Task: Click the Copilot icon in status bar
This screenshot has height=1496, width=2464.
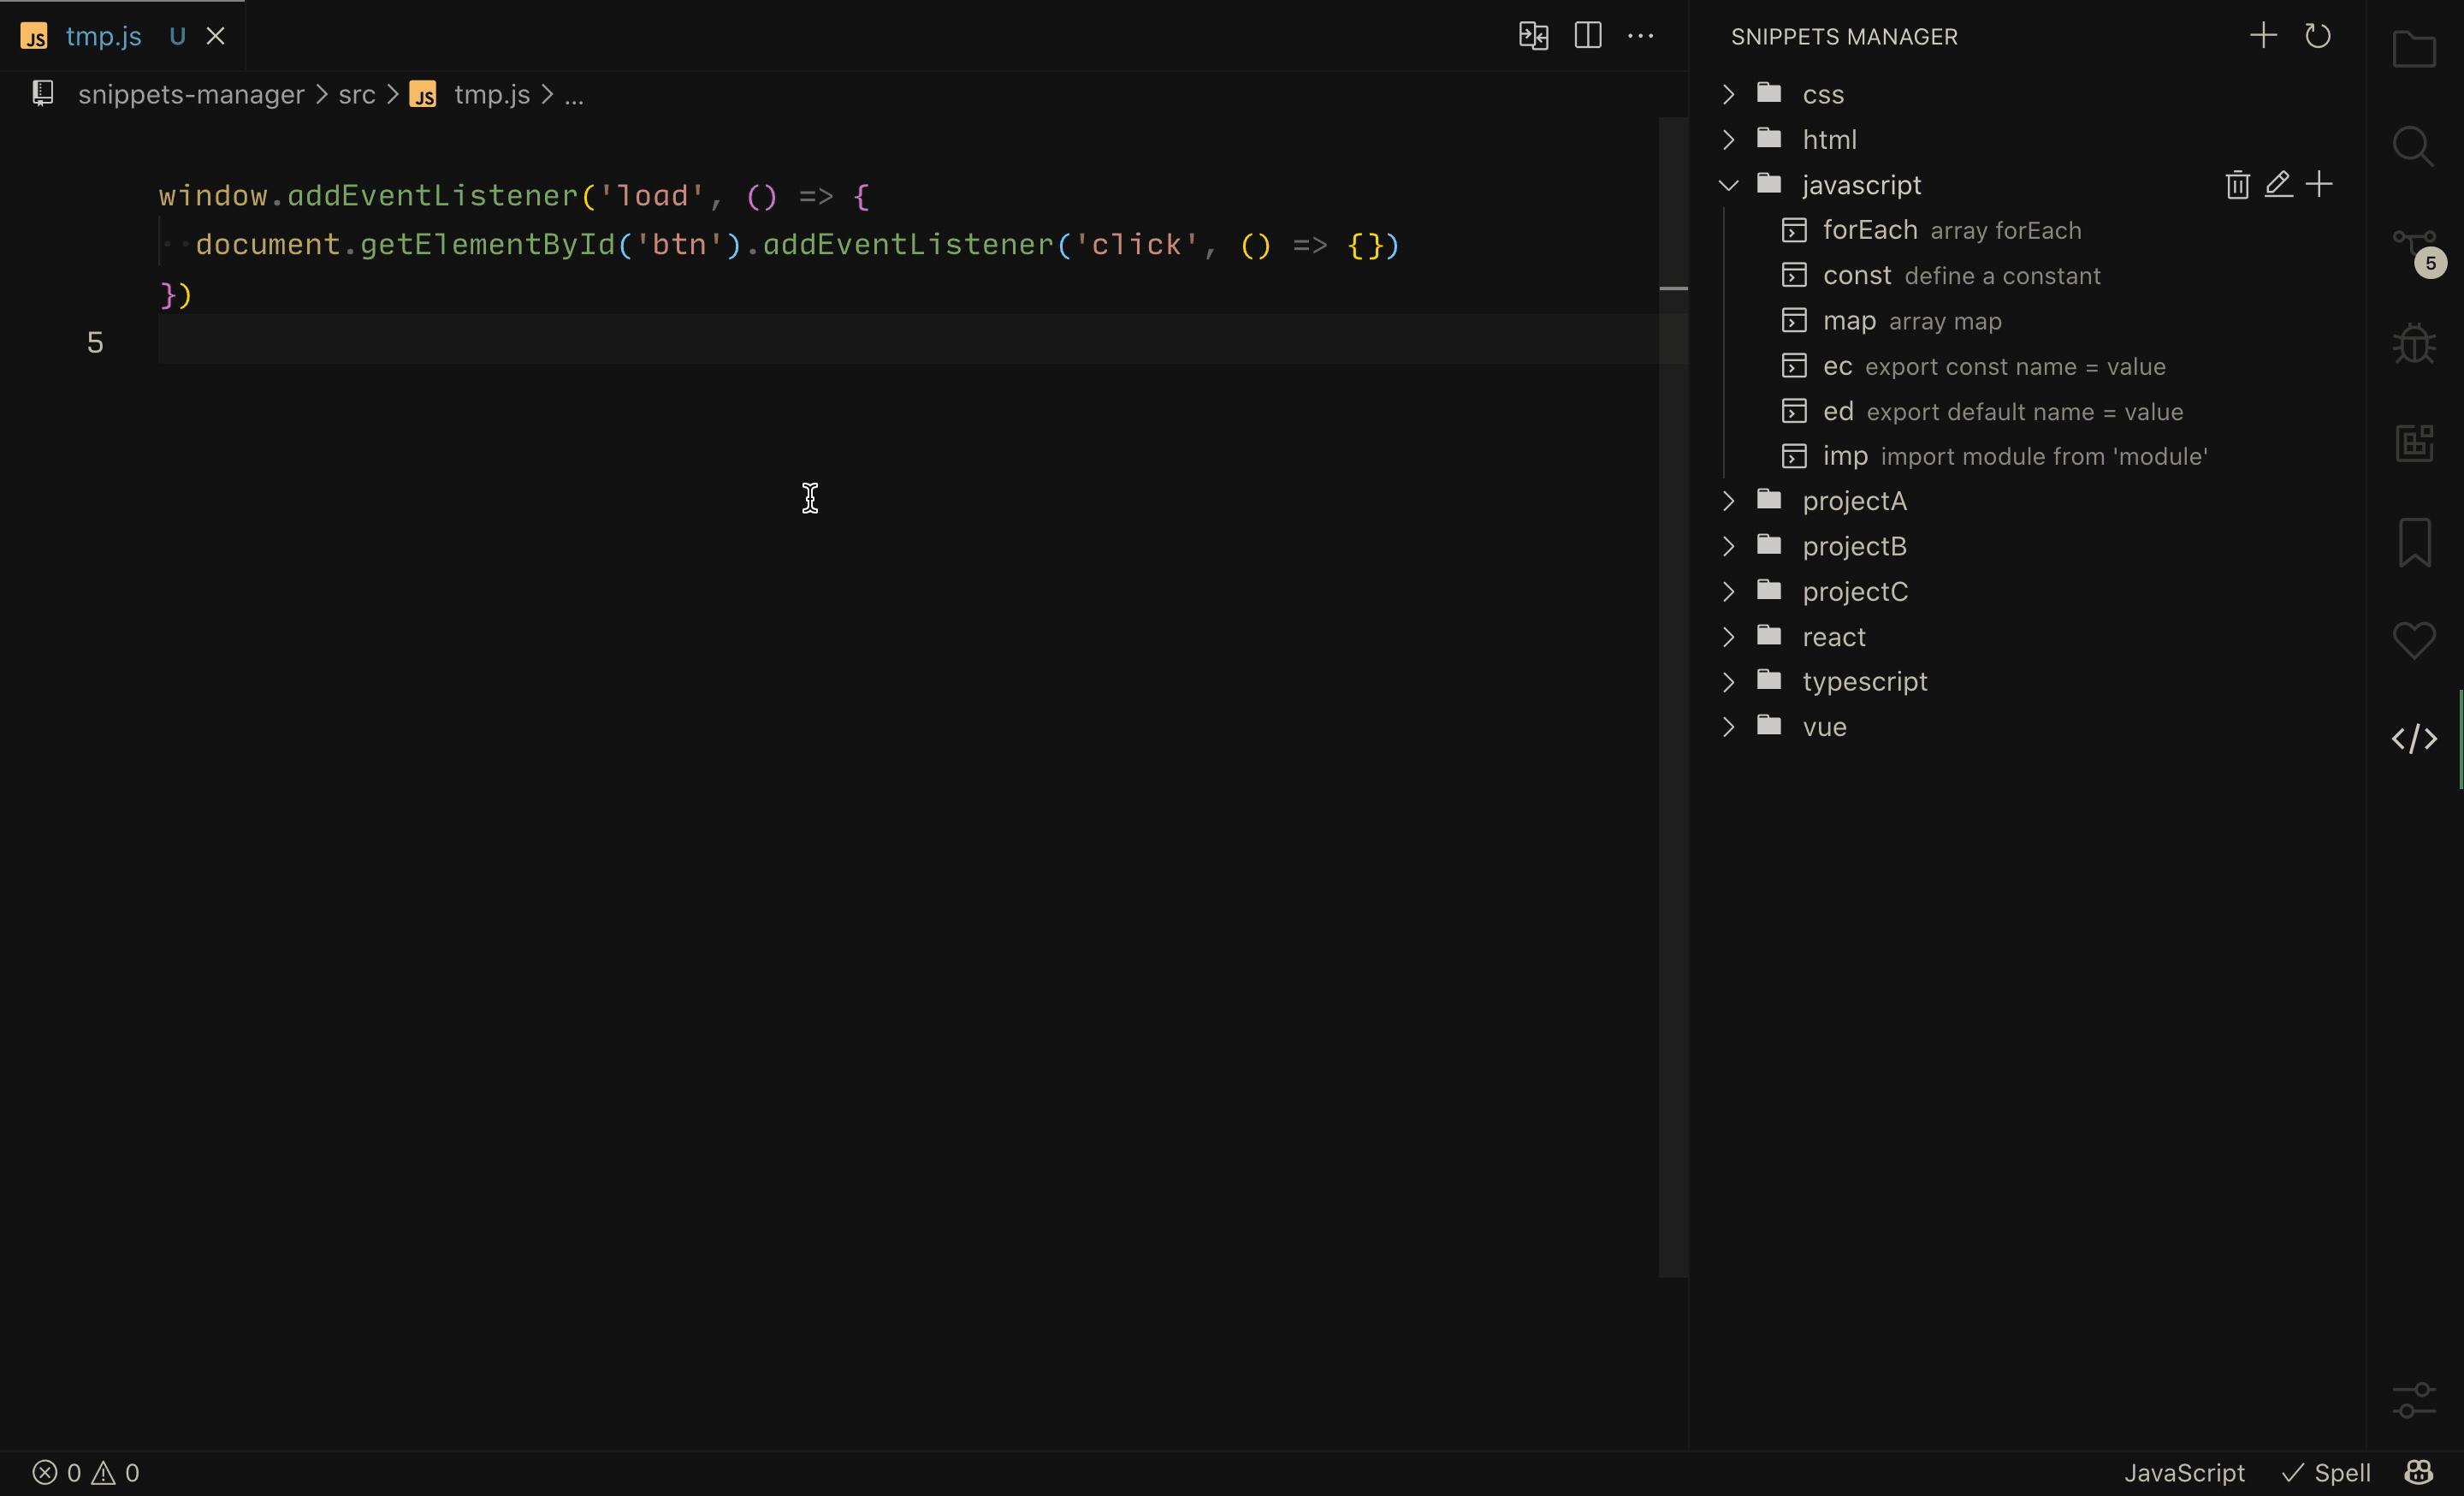Action: click(x=2419, y=1472)
